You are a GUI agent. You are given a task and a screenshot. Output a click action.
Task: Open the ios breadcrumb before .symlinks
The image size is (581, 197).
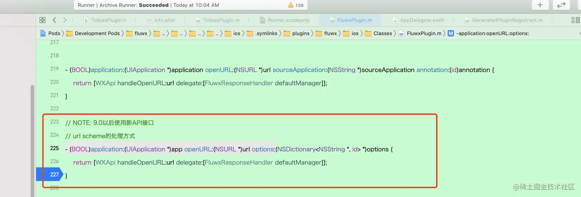click(232, 33)
